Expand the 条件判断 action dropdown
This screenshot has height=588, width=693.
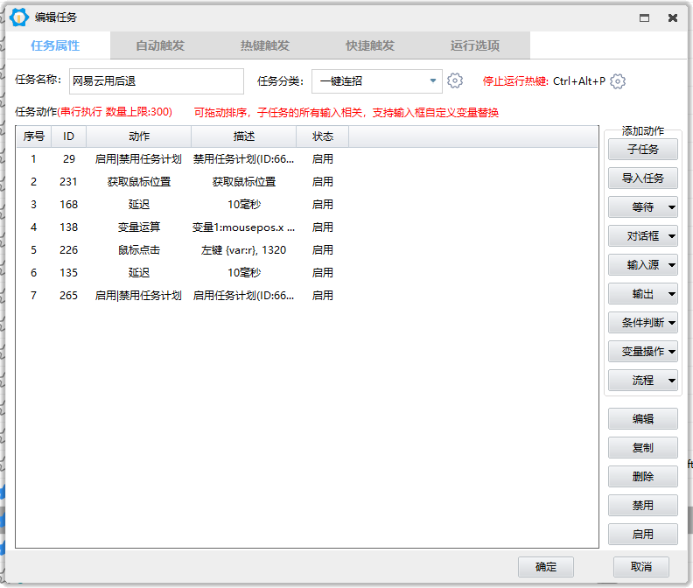coord(643,323)
